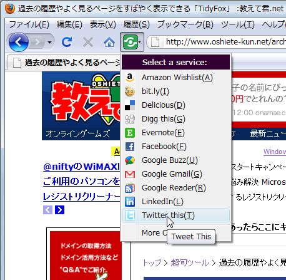Select the open page tab

(x=64, y=63)
